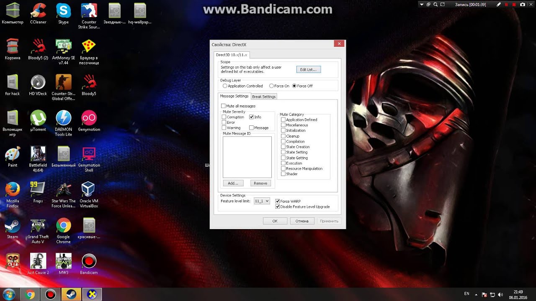Select the Counter Strike Source desktop icon
The width and height of the screenshot is (536, 301).
(x=89, y=16)
